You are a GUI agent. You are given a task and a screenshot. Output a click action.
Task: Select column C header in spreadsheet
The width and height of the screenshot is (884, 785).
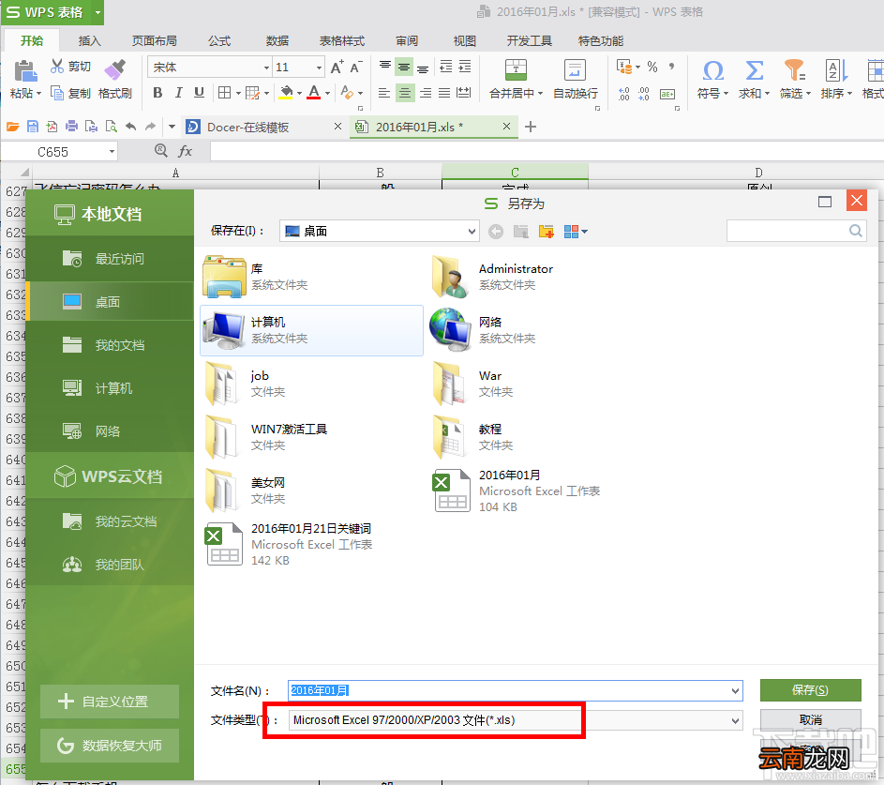(x=515, y=172)
